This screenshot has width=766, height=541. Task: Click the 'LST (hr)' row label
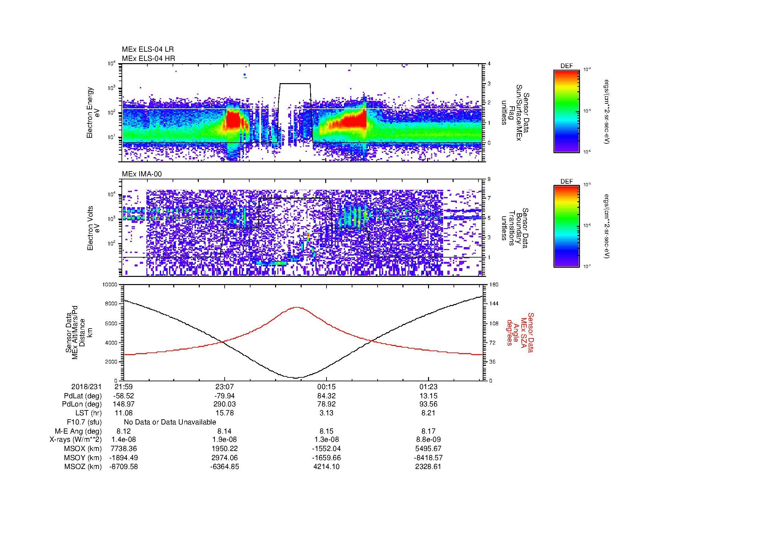88,413
